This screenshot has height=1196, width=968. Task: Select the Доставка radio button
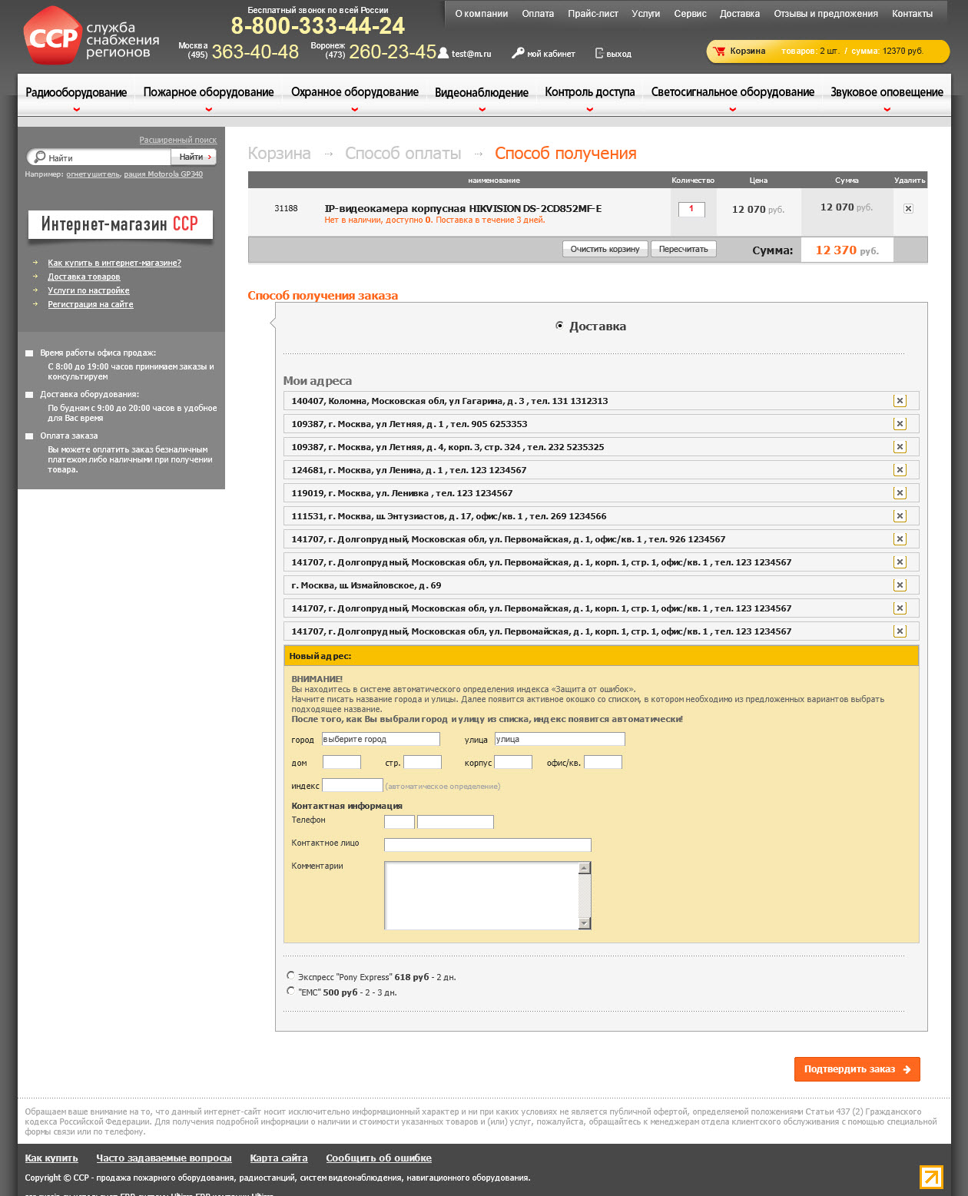pyautogui.click(x=559, y=326)
